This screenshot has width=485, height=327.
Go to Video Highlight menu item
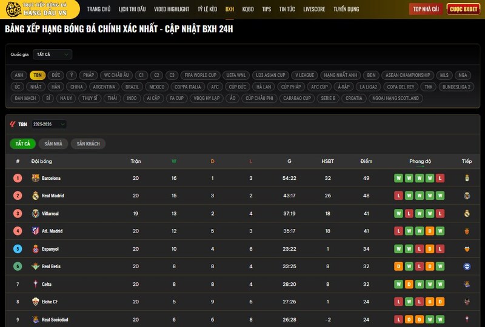pyautogui.click(x=172, y=9)
